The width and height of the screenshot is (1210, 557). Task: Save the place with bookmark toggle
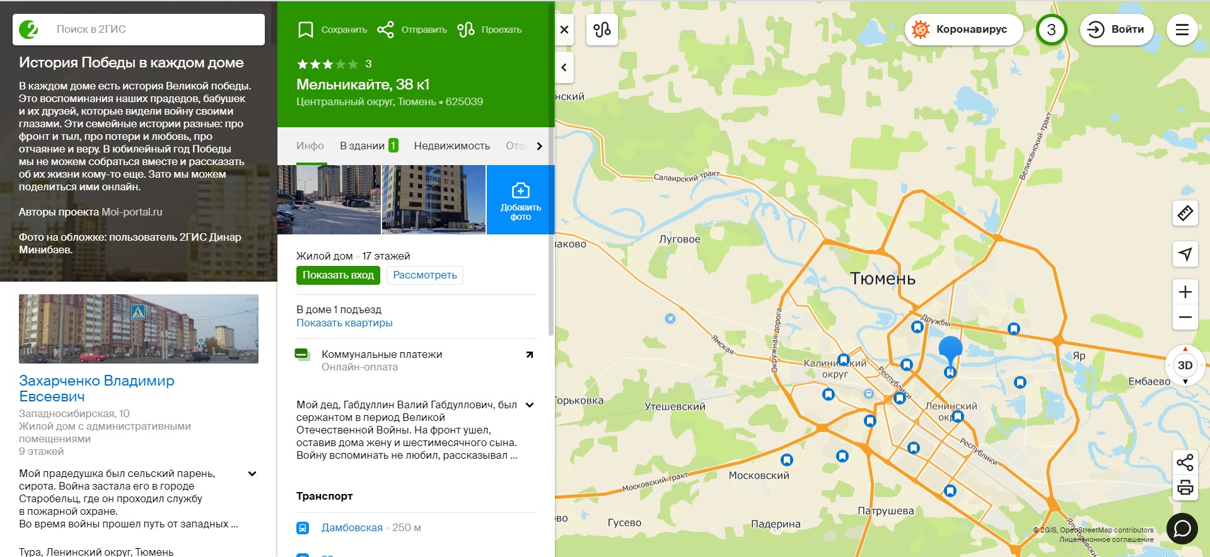[x=332, y=30]
